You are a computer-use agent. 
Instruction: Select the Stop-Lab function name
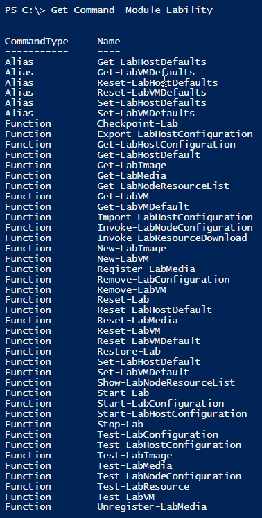click(x=120, y=425)
